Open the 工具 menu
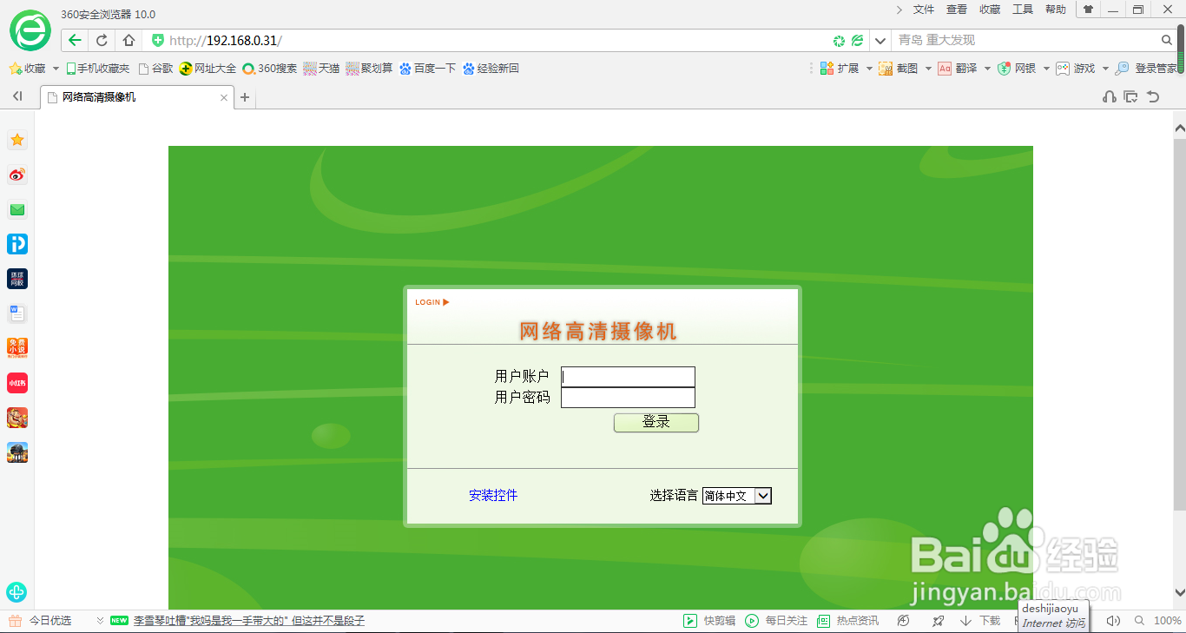 pos(1022,10)
